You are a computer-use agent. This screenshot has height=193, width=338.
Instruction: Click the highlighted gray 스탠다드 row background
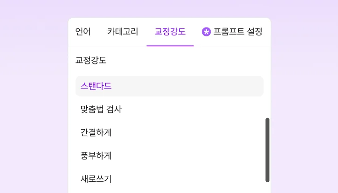click(196, 86)
